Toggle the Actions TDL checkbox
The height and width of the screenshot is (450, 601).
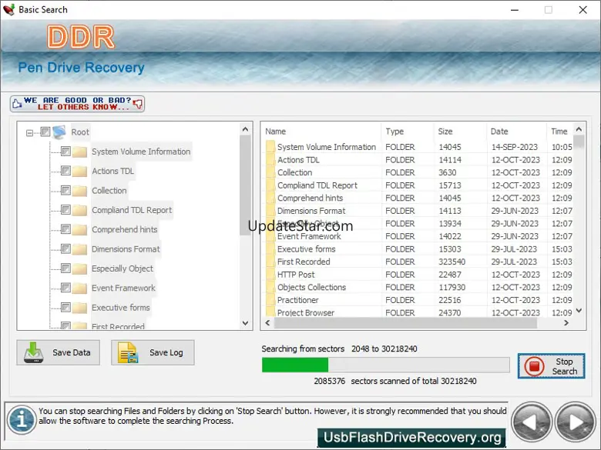click(x=65, y=170)
